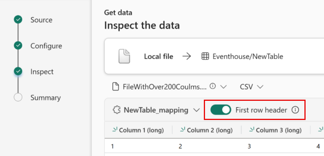Click the green checkmark circle for Source
This screenshot has height=156, width=324.
pos(18,20)
